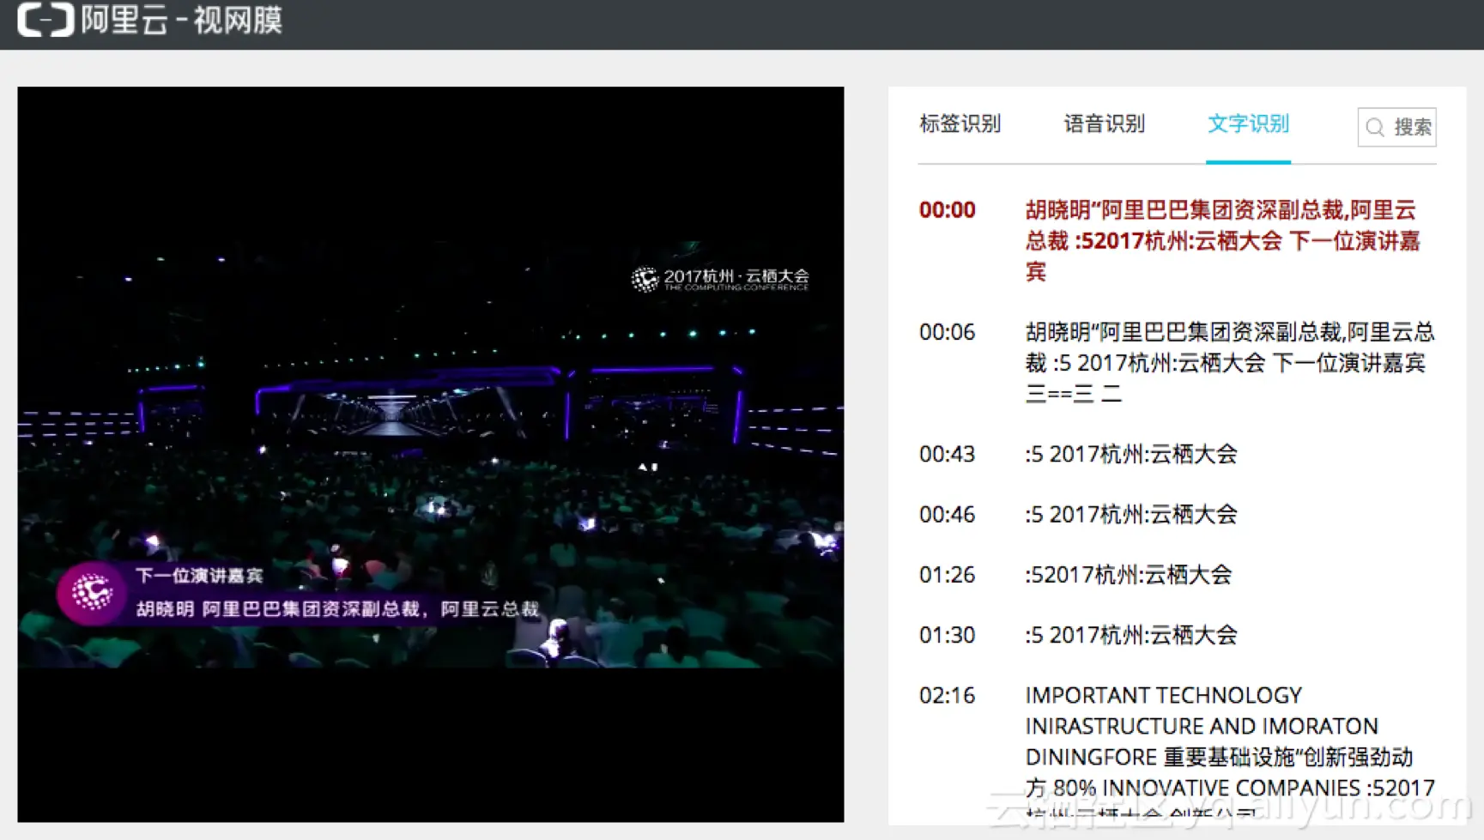The height and width of the screenshot is (840, 1484).
Task: Click the purple speaker badge icon in video
Action: [92, 593]
